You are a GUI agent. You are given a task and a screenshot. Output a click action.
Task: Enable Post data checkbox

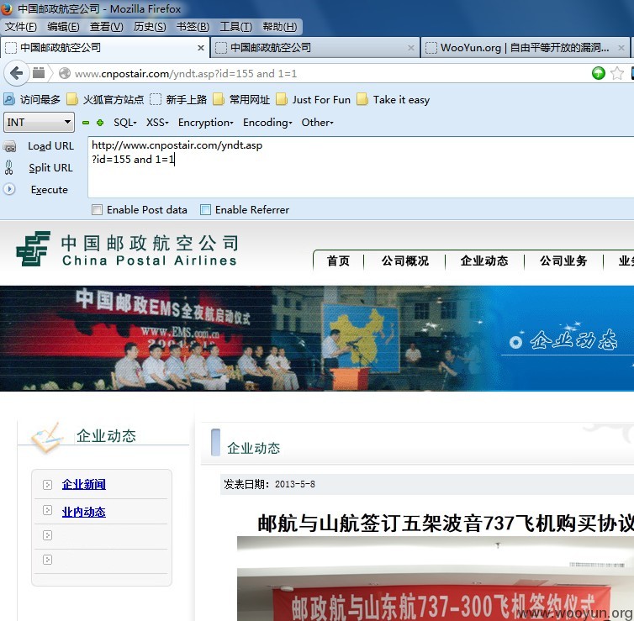tap(97, 210)
